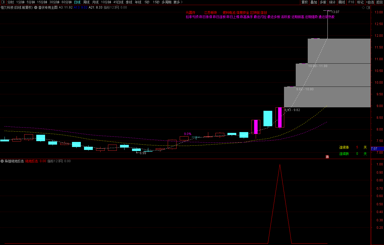Toggle 复权 price adjustment
This screenshot has height=245, width=384.
tap(305, 2)
